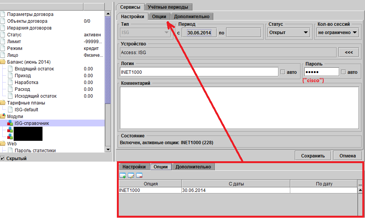Click the Комментарий text area
365x218 pixels.
(x=239, y=108)
